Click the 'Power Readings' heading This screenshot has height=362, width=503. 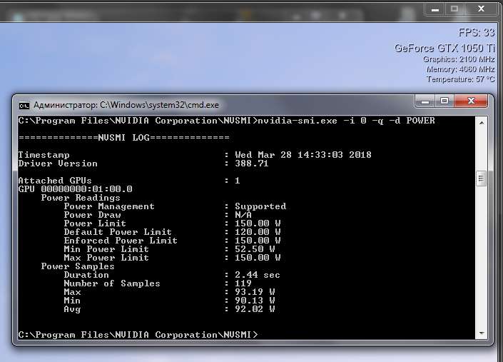pos(81,198)
